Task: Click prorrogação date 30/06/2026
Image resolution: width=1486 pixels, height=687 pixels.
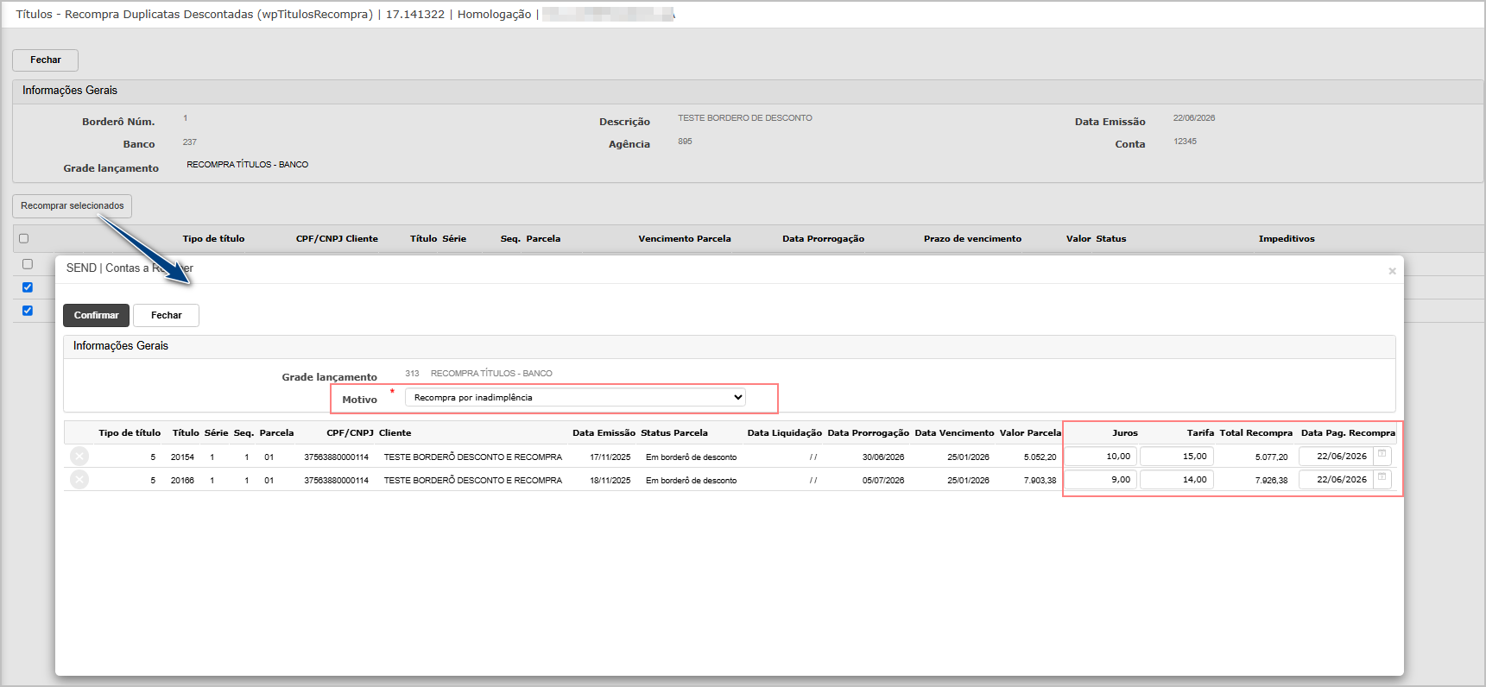Action: tap(882, 457)
